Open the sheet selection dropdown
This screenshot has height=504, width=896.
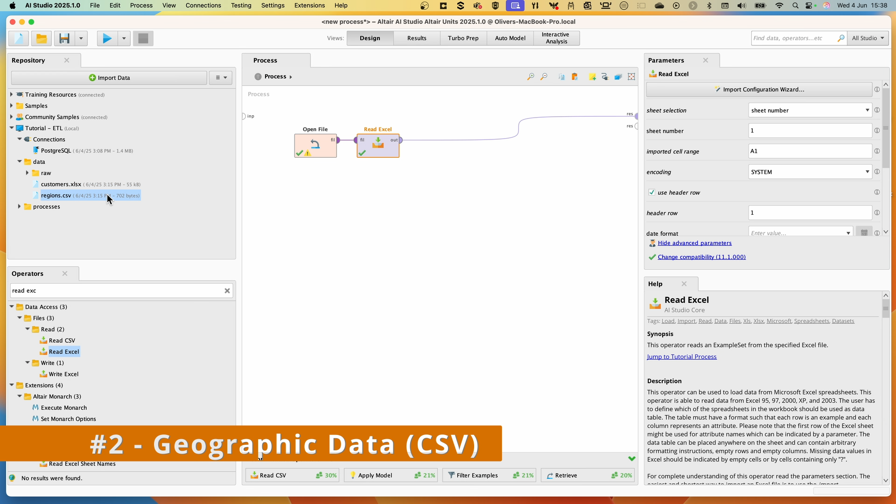(x=867, y=110)
